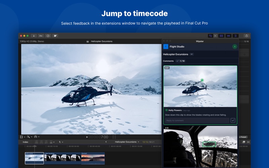269x168 pixels.
Task: Click the Flight Studio team name
Action: [x=177, y=47]
